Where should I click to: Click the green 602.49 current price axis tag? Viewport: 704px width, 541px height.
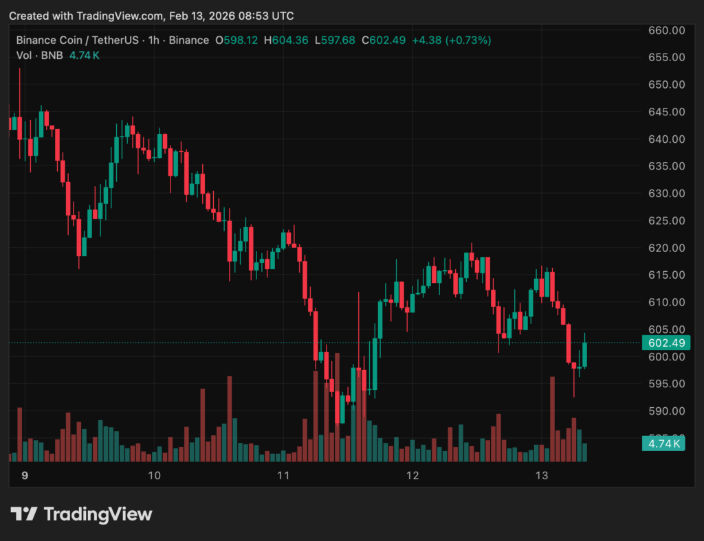tap(665, 343)
